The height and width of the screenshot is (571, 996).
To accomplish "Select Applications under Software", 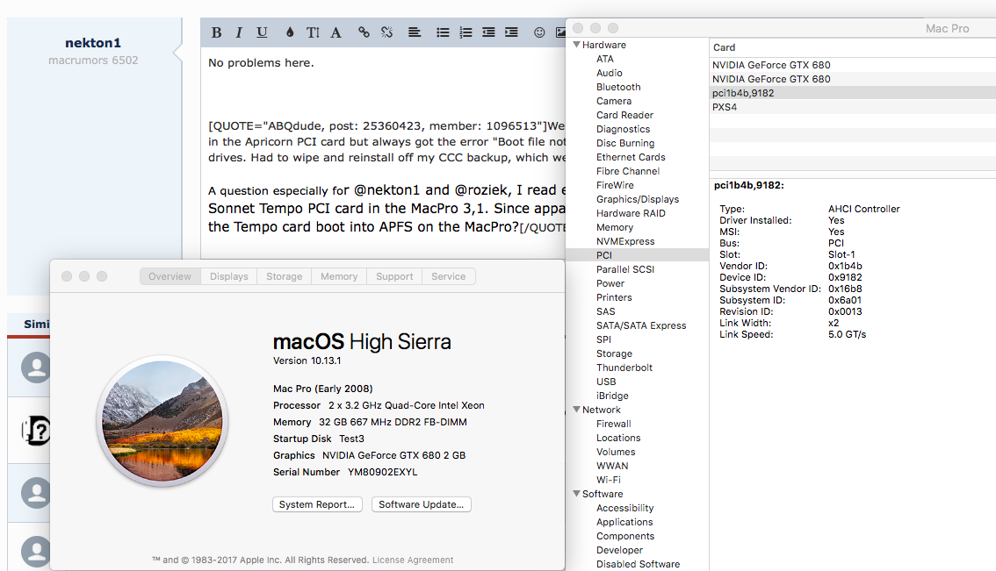I will (x=624, y=522).
